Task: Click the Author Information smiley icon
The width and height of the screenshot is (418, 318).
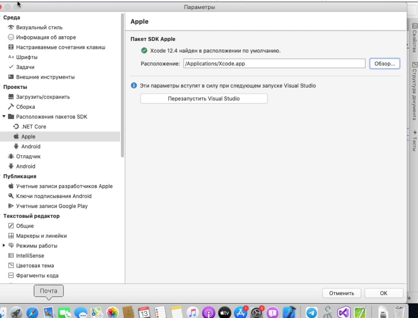Action: 11,37
